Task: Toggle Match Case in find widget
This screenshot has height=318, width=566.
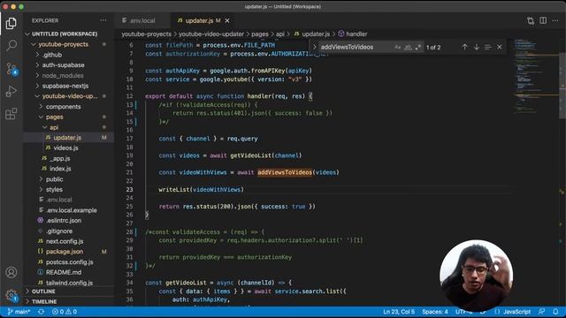Action: (x=397, y=47)
